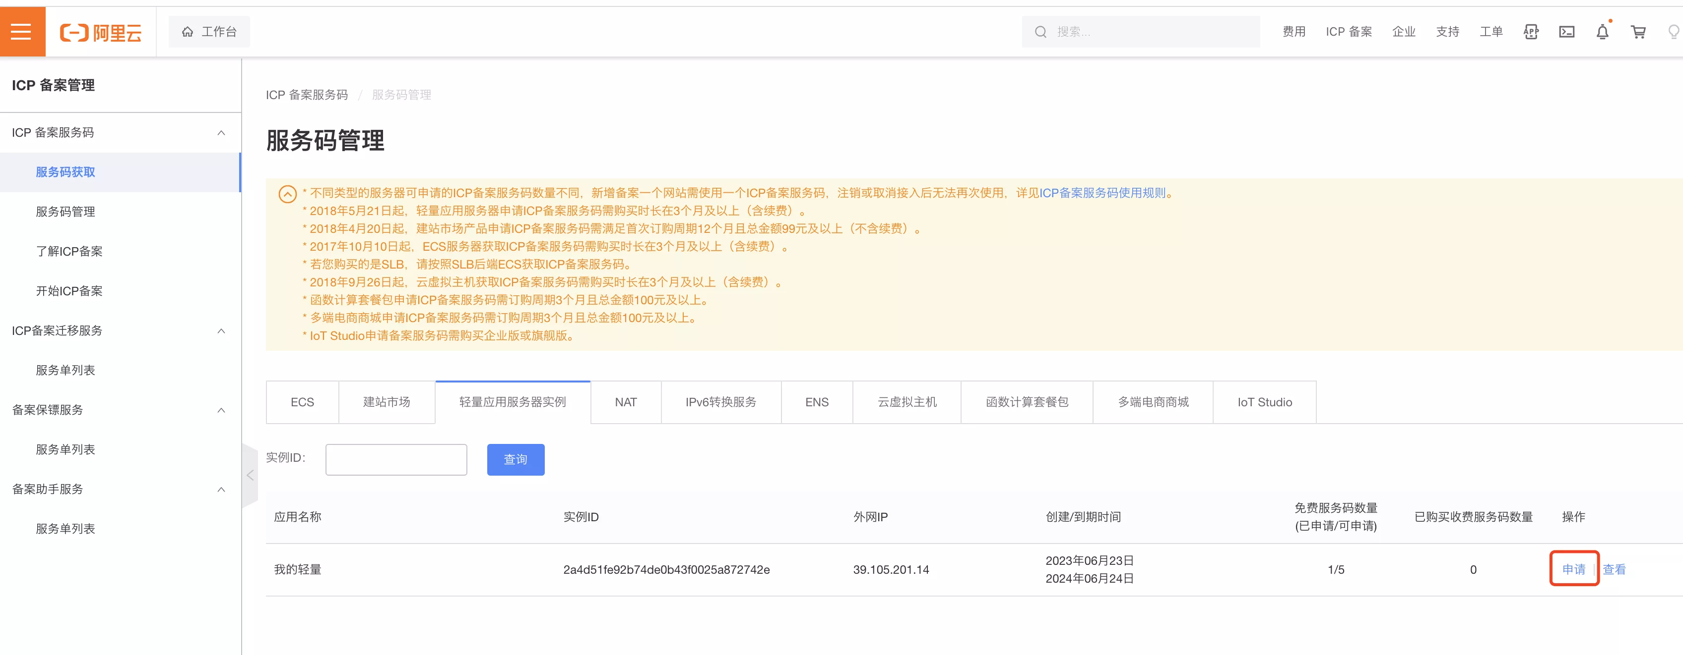Open the App download icon
The image size is (1683, 655).
[x=1531, y=32]
